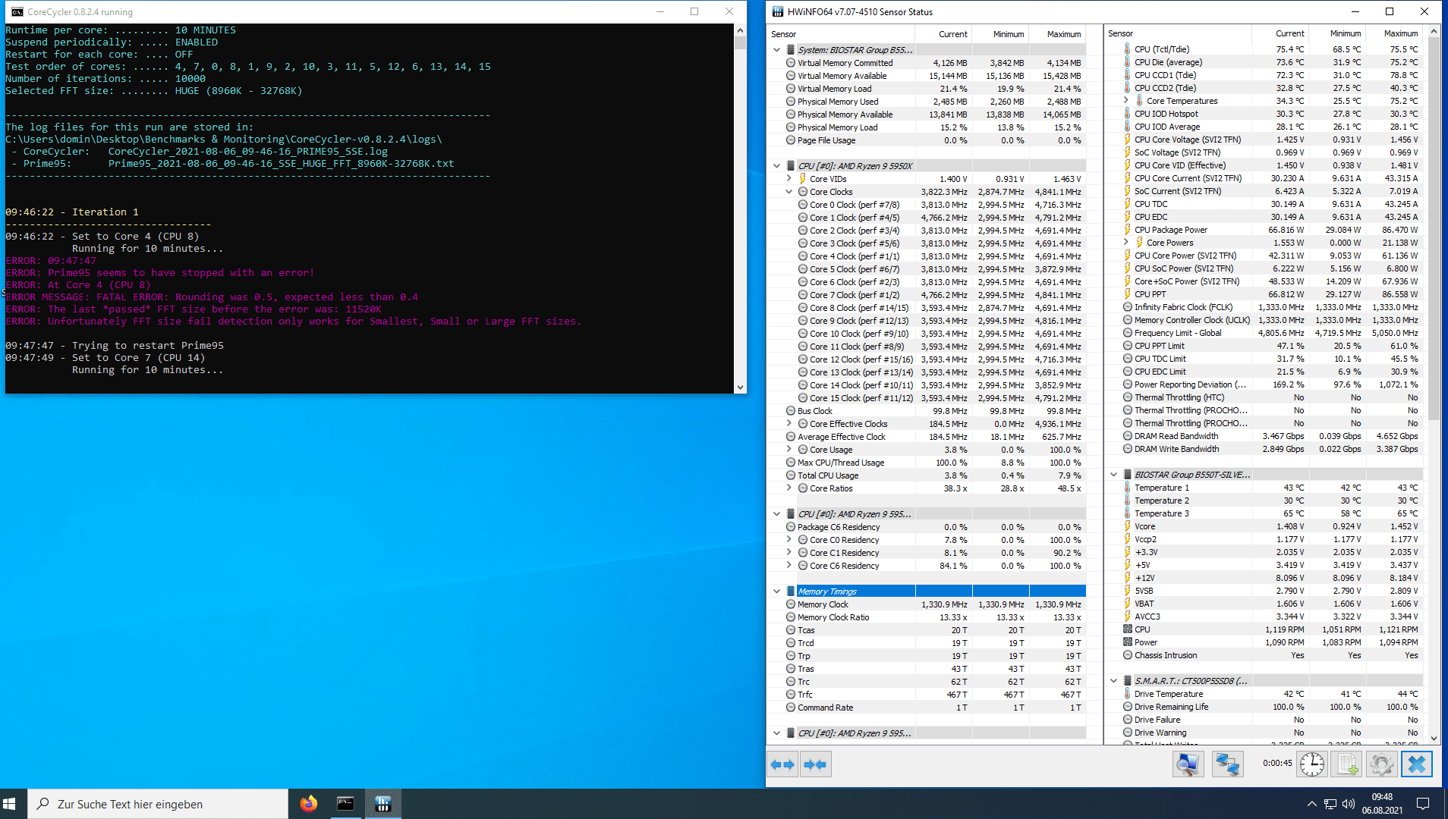Click the fan icon beside the 1,119 RPM CPU row
The width and height of the screenshot is (1448, 819).
(1127, 629)
